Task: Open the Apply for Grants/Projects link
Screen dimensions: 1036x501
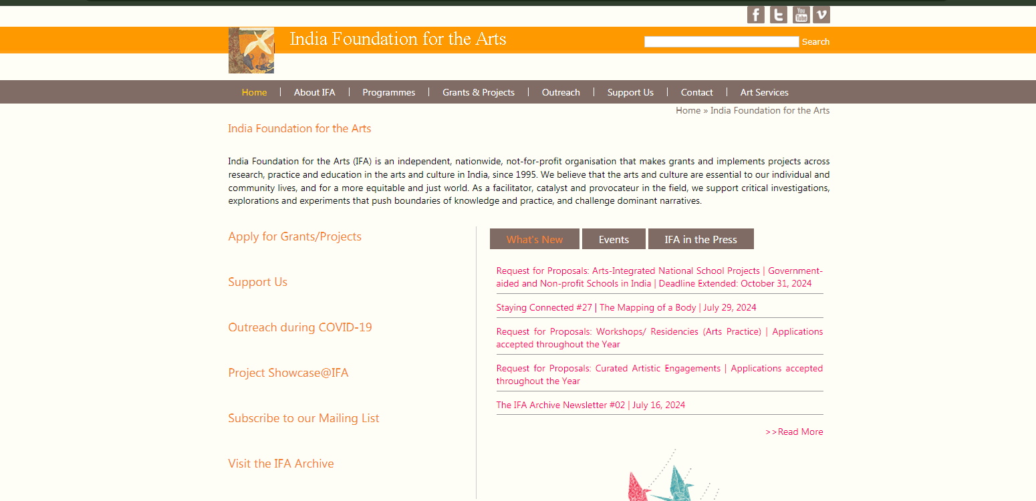Action: [x=295, y=236]
